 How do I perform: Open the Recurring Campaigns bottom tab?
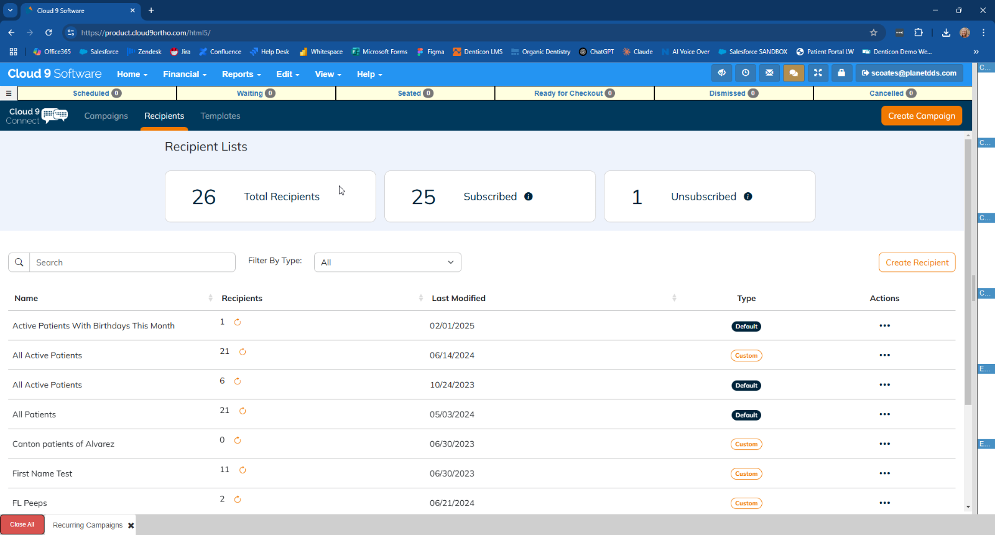pyautogui.click(x=88, y=525)
